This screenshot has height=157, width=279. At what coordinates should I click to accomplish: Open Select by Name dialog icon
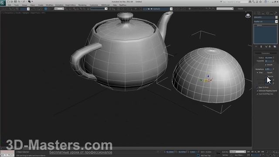coord(35,9)
